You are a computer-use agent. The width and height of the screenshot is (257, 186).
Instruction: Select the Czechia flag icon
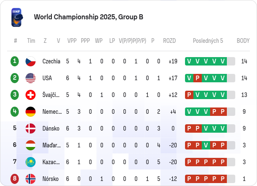tap(31, 61)
